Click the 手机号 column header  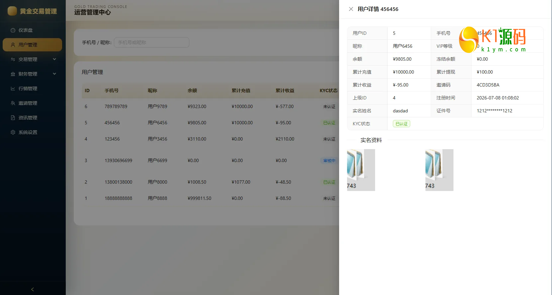pyautogui.click(x=112, y=90)
